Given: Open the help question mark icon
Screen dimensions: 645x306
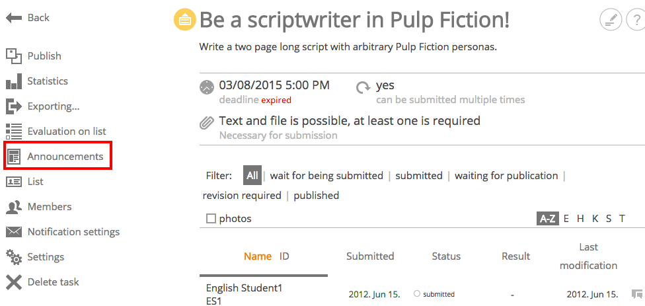Looking at the screenshot, I should [636, 20].
